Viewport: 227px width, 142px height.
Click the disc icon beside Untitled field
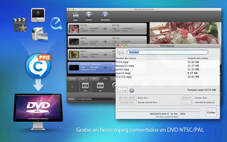(121, 52)
